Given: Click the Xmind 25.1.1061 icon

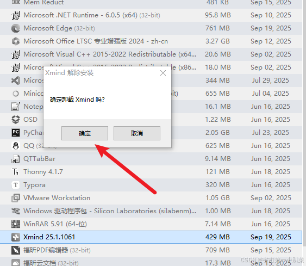Looking at the screenshot, I should coord(16,237).
